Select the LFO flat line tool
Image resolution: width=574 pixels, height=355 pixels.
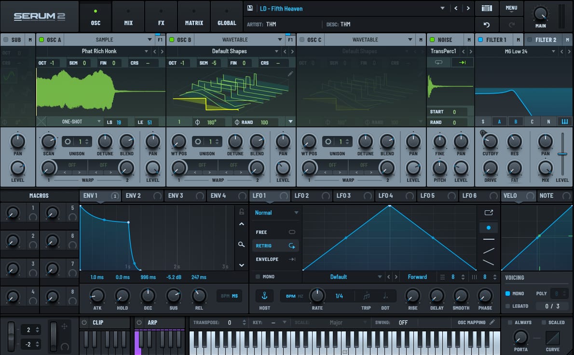(488, 239)
